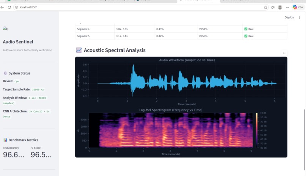Click the F1 Score metric value
This screenshot has height=176, width=306.
click(41, 155)
